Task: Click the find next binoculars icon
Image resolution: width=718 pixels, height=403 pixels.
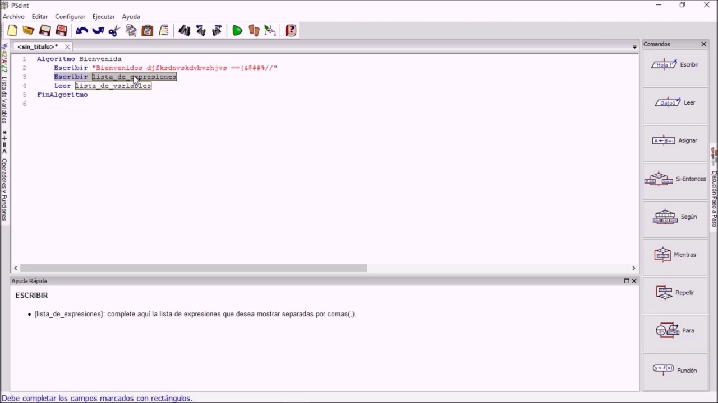Action: tap(217, 31)
